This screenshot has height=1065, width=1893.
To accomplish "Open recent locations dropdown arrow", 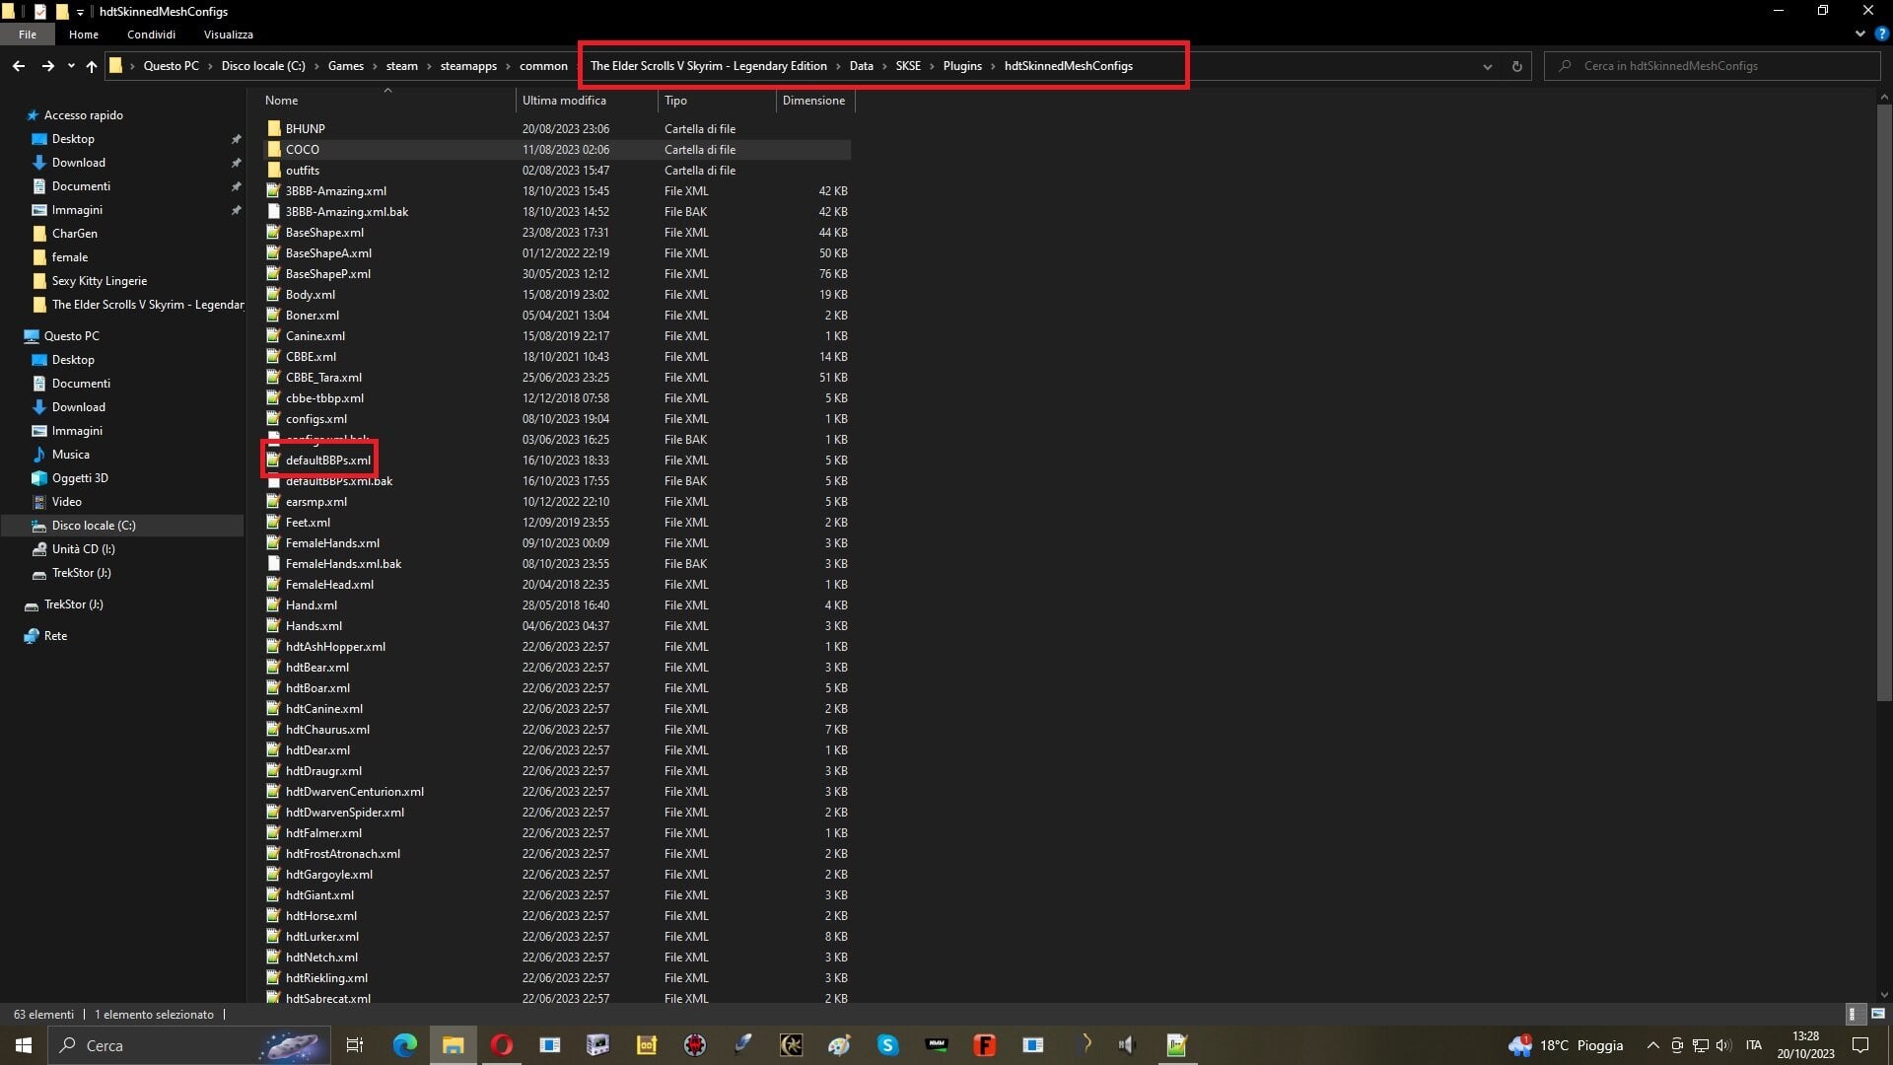I will tap(71, 66).
